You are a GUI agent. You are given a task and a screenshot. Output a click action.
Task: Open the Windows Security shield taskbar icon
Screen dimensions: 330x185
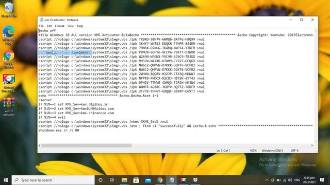(x=195, y=180)
